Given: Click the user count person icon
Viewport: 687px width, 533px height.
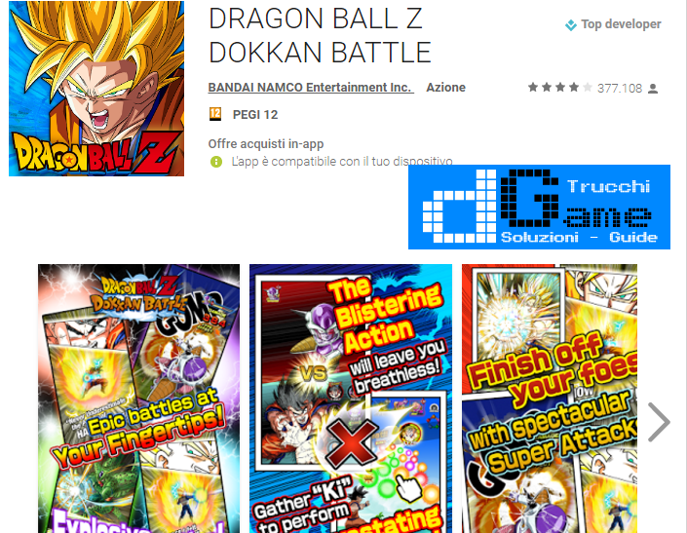Looking at the screenshot, I should click(653, 89).
